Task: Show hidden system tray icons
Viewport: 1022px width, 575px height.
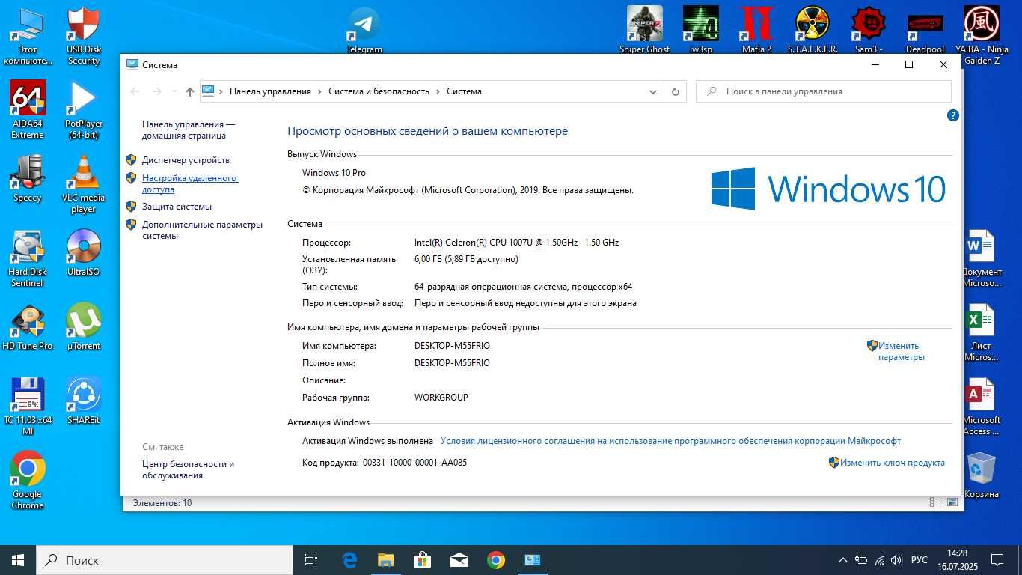Action: pos(843,560)
